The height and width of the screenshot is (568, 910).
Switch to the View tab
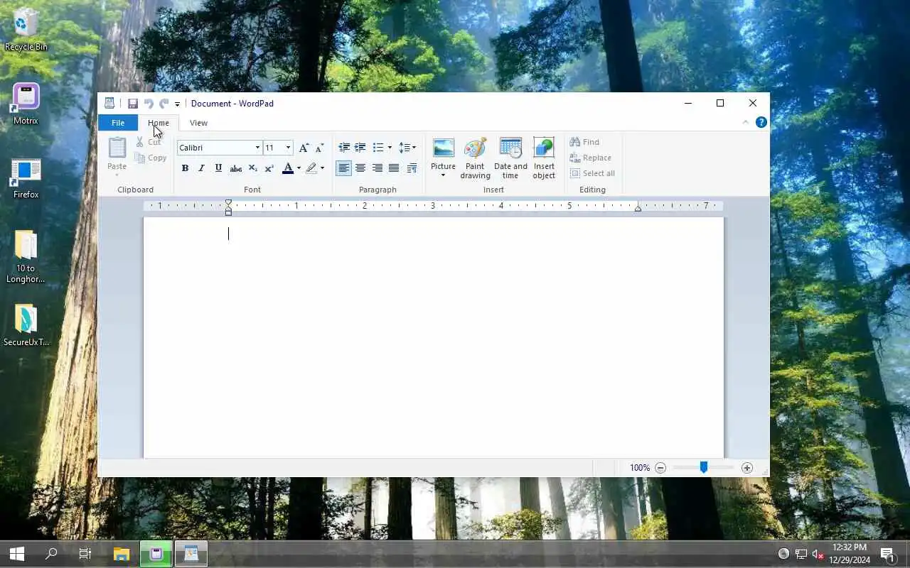(x=198, y=123)
